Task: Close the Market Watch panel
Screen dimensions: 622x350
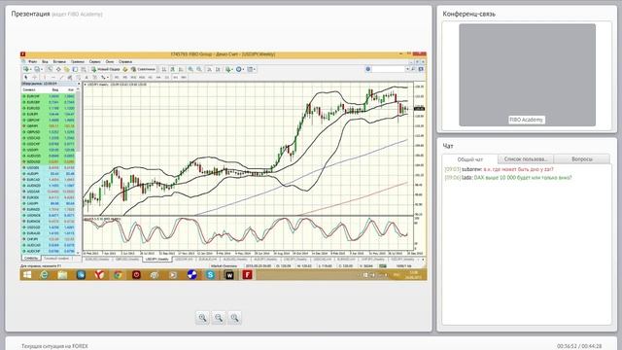Action: coord(79,84)
